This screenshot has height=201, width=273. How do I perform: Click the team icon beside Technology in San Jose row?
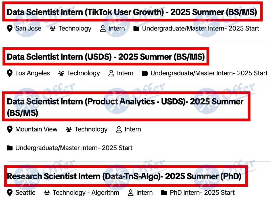click(53, 29)
